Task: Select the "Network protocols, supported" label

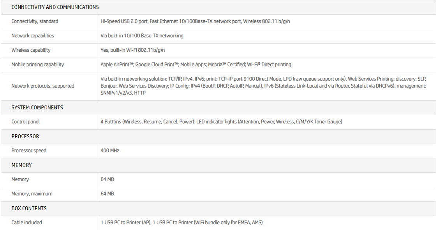Action: click(x=43, y=86)
